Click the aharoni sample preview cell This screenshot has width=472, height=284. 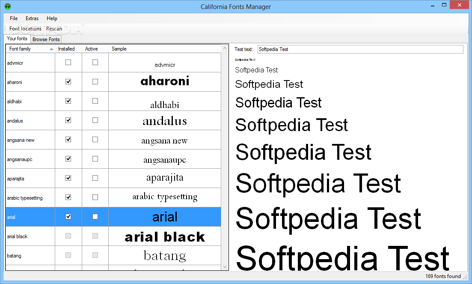pos(165,82)
